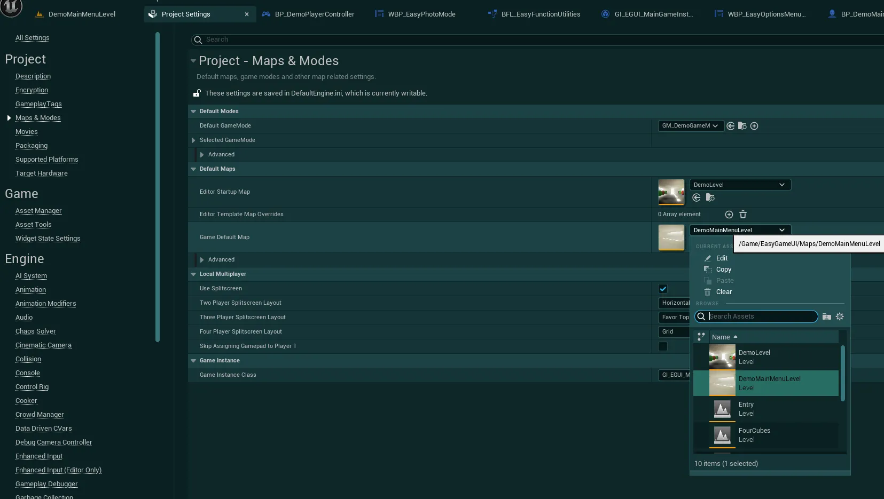Open the Asset Manager settings page
Image resolution: width=884 pixels, height=499 pixels.
[x=38, y=211]
